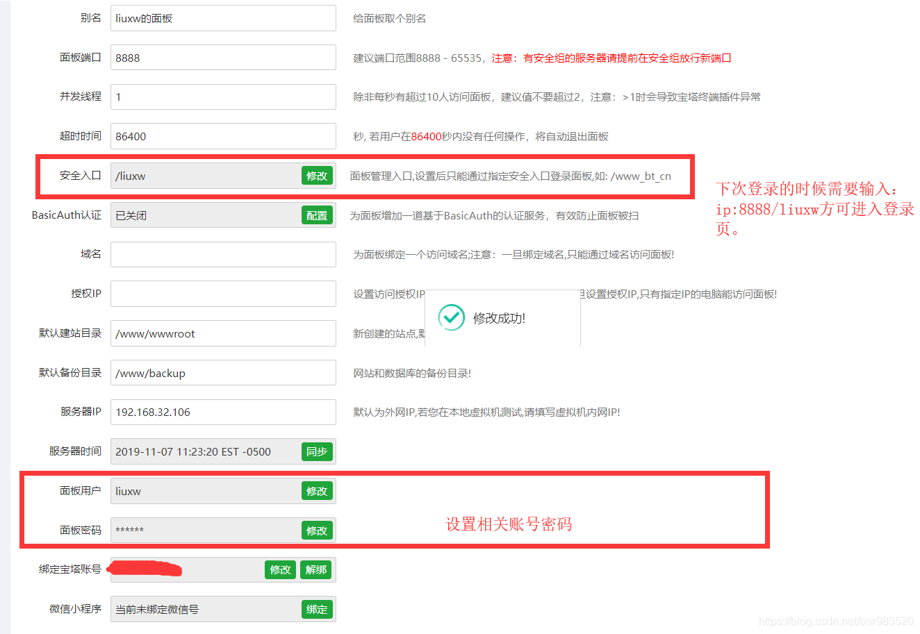Click 修改 to change the security entrance path
920x634 pixels.
click(x=317, y=176)
